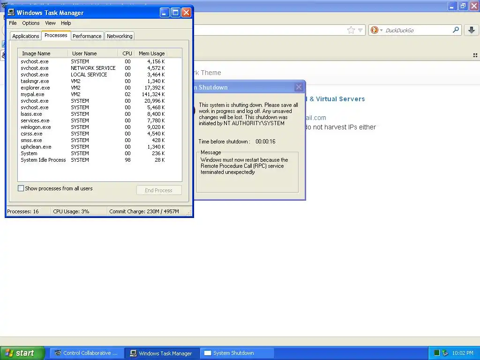
Task: Close the System Shutdown dialog
Action: tap(299, 87)
